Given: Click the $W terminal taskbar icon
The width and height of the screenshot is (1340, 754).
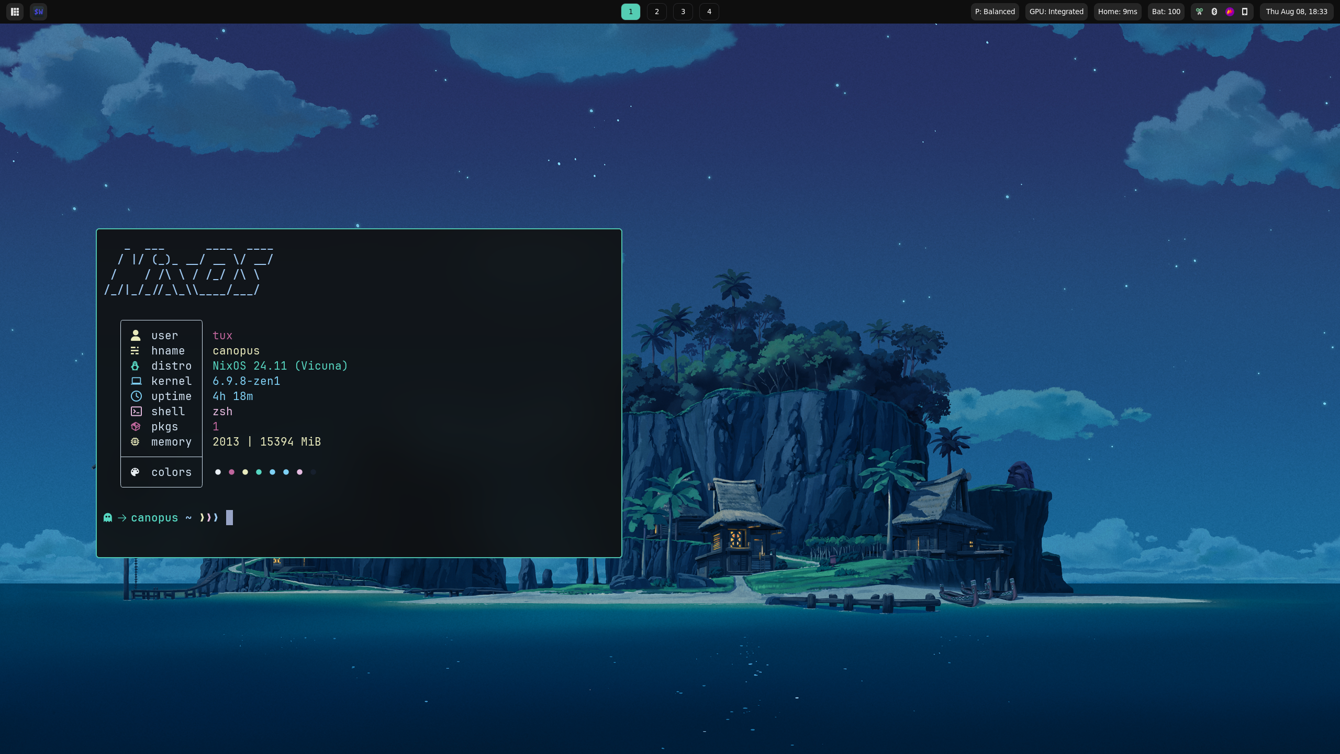Looking at the screenshot, I should point(38,12).
